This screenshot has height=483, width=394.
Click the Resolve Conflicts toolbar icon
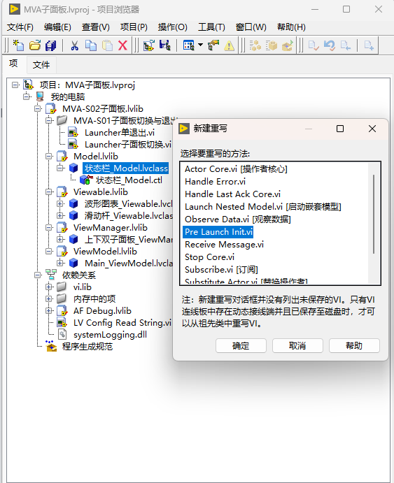coord(149,45)
